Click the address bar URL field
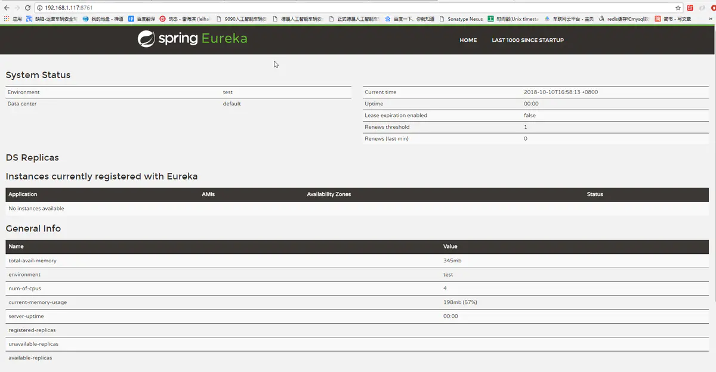The width and height of the screenshot is (716, 372). [358, 8]
